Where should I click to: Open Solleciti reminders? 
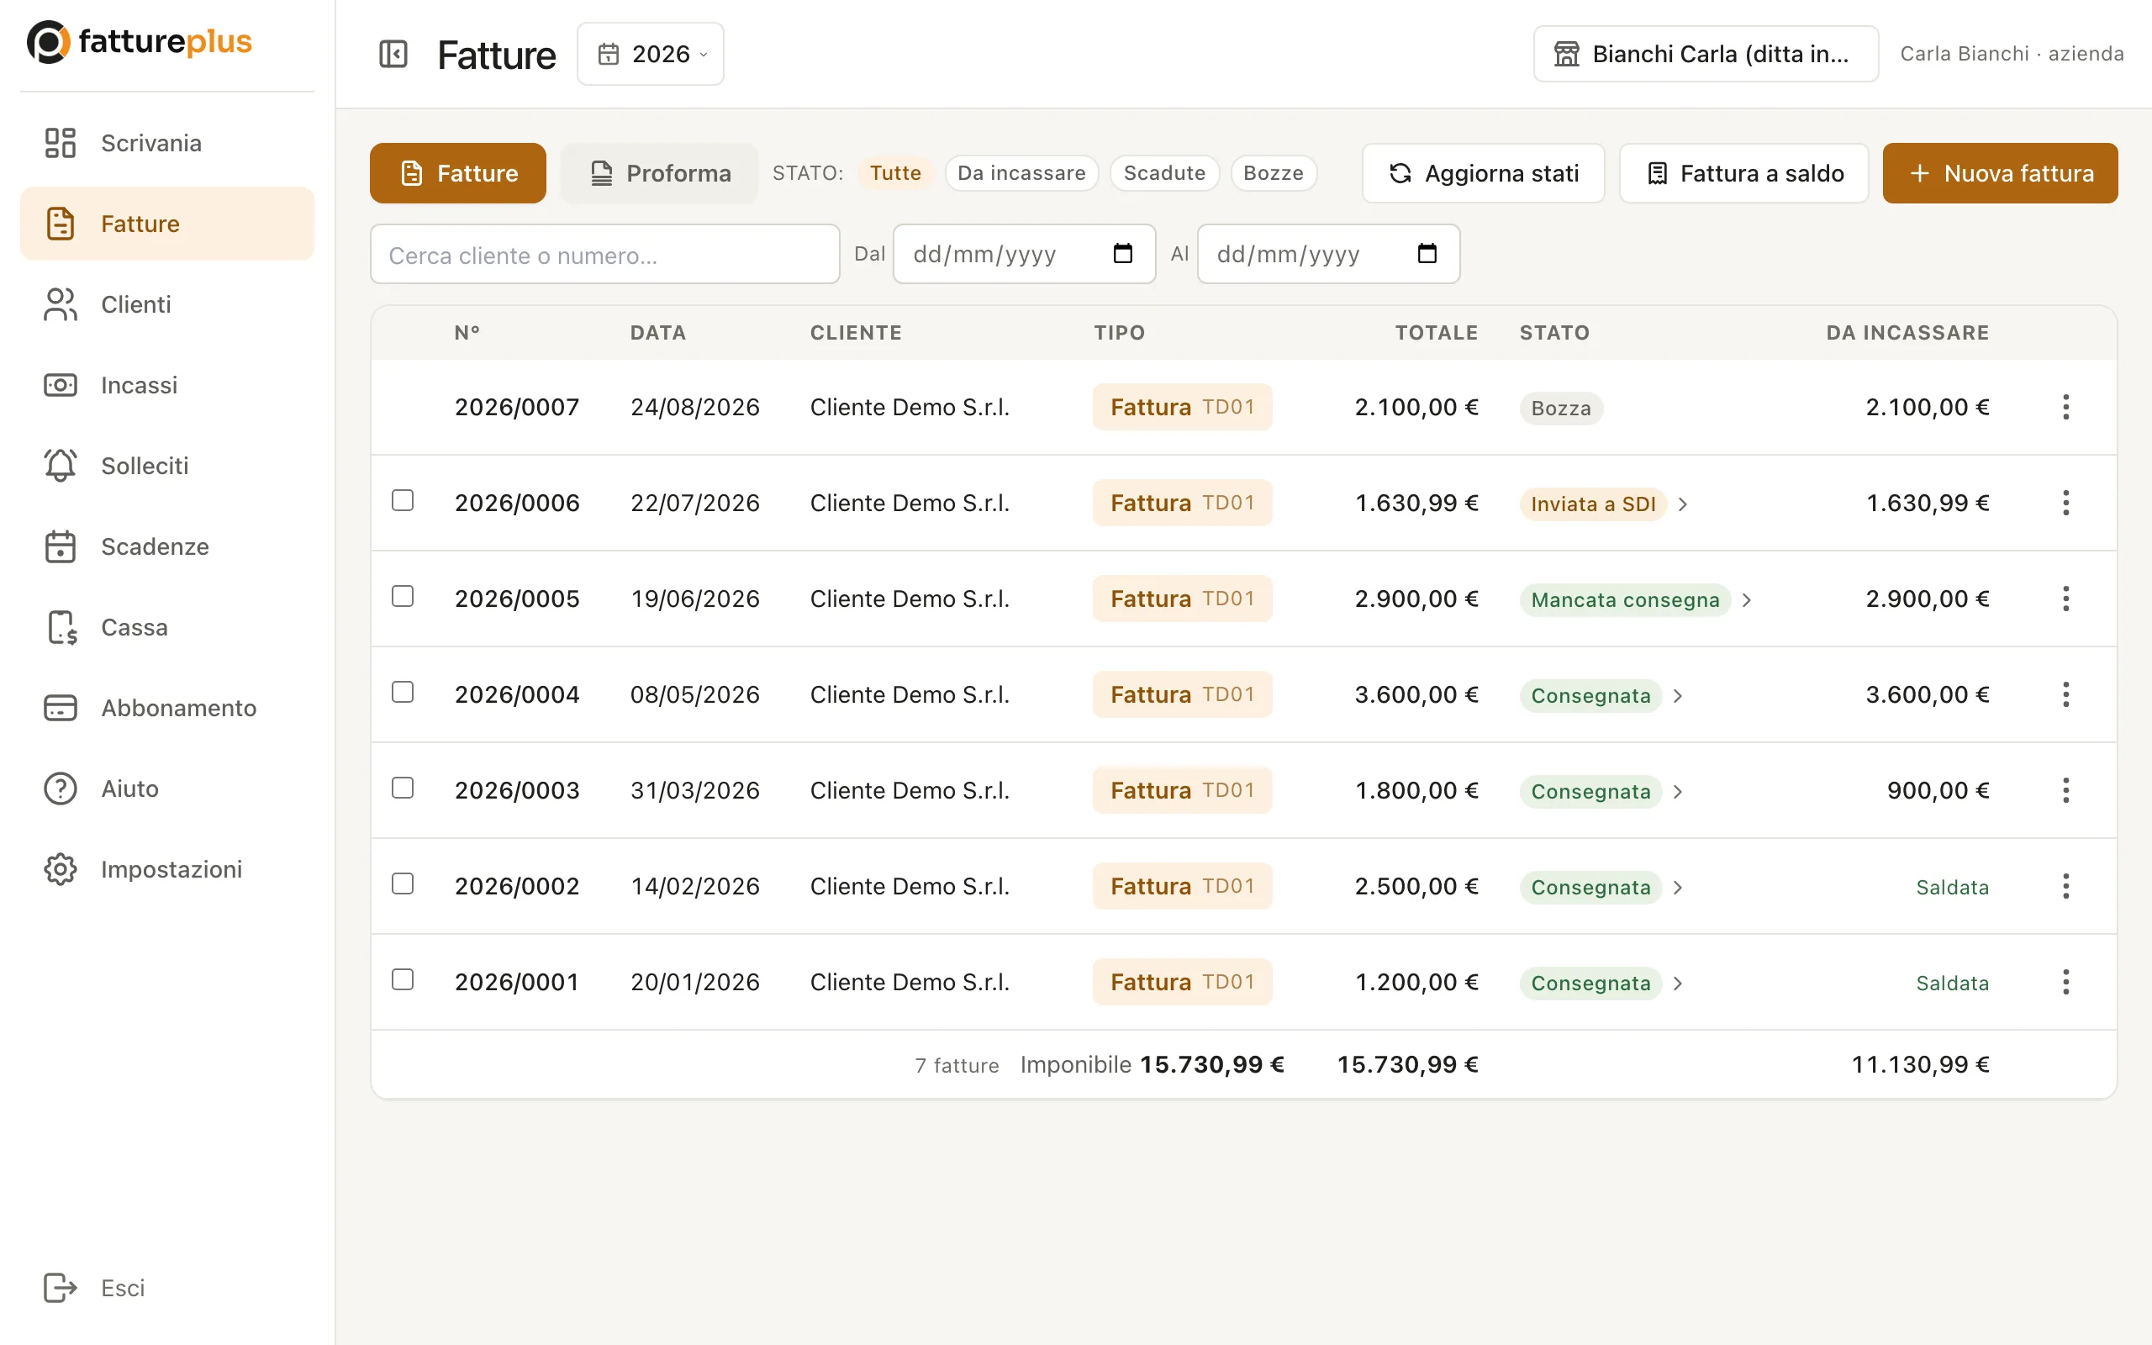tap(167, 466)
